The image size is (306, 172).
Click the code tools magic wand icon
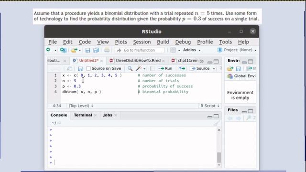point(138,68)
